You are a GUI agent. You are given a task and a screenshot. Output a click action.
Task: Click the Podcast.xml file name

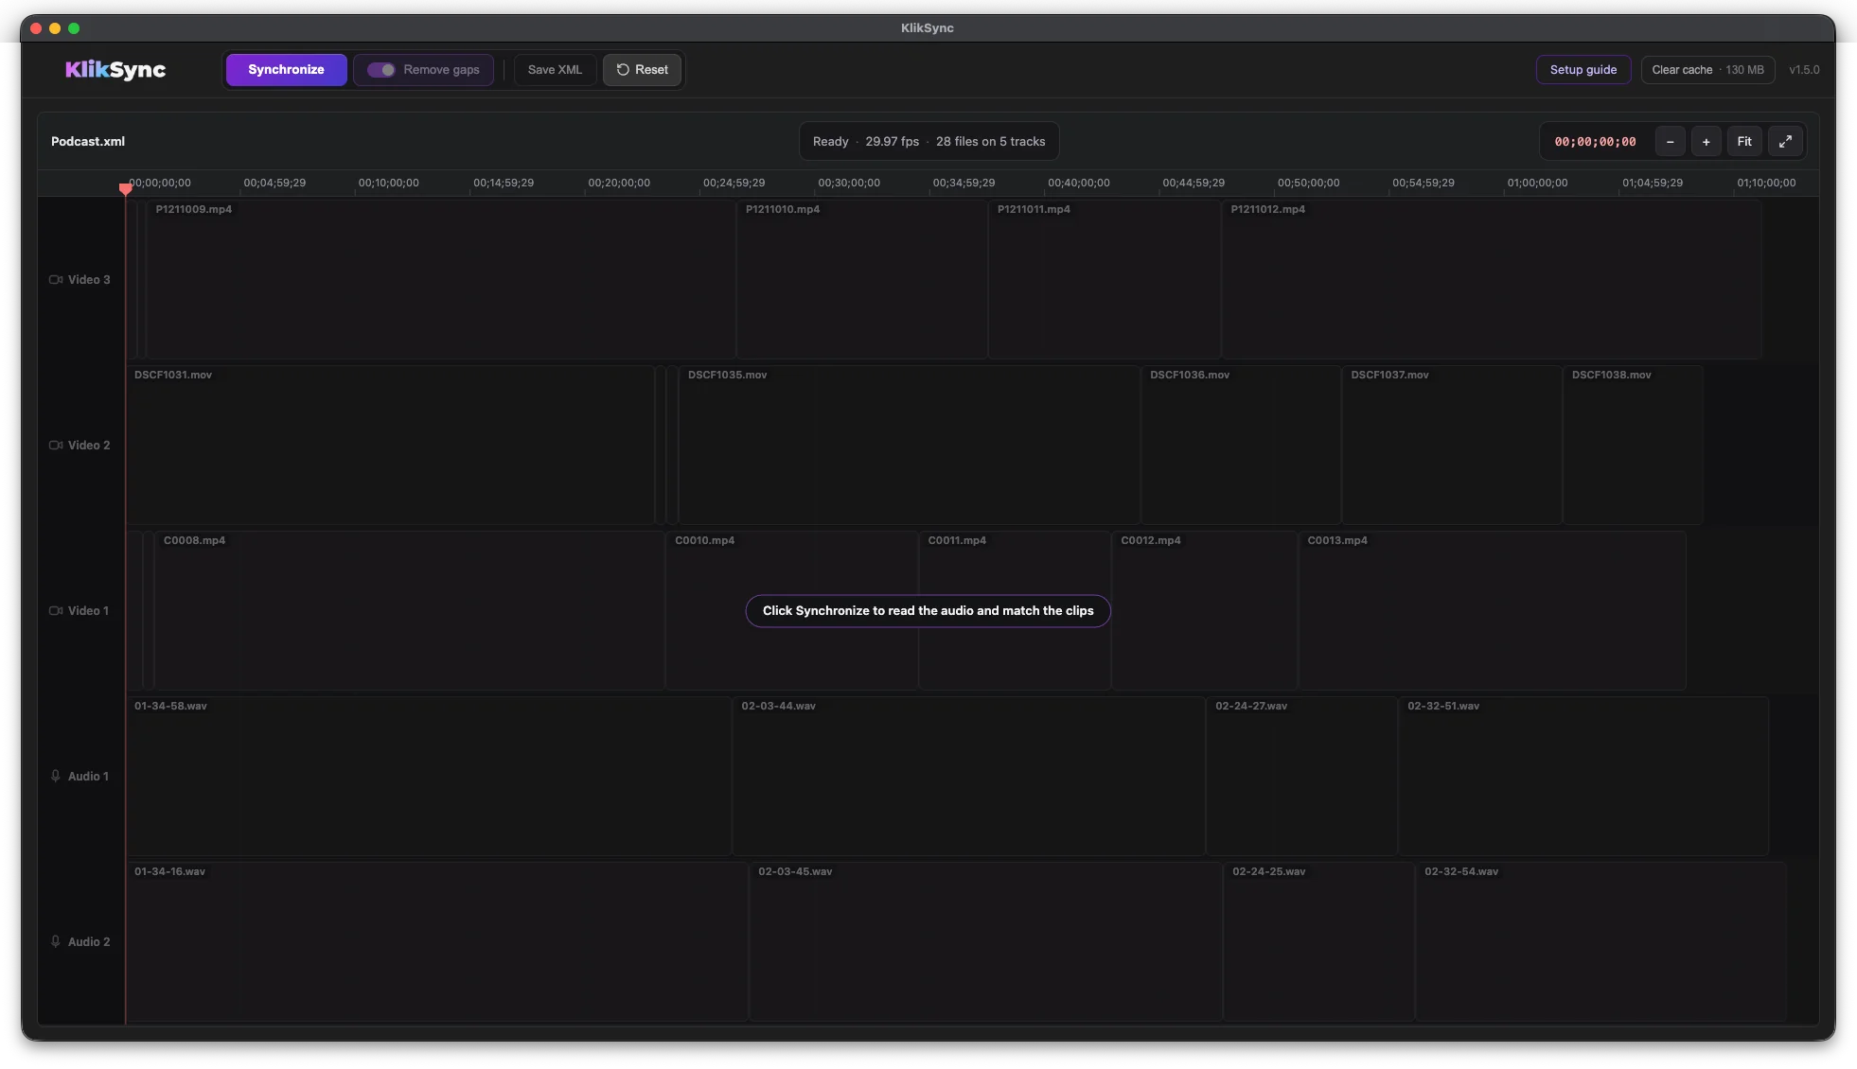pos(88,142)
